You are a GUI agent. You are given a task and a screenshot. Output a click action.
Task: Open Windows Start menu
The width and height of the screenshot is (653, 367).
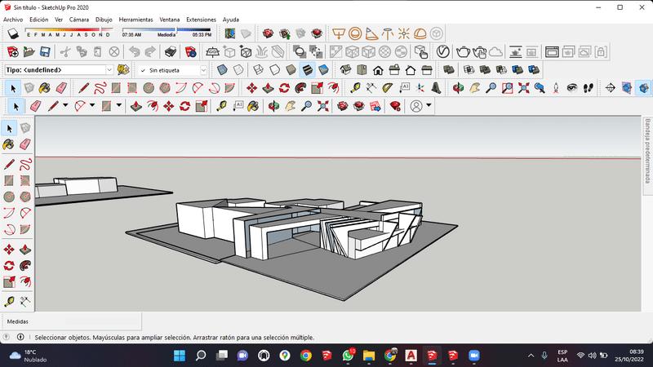pyautogui.click(x=180, y=356)
